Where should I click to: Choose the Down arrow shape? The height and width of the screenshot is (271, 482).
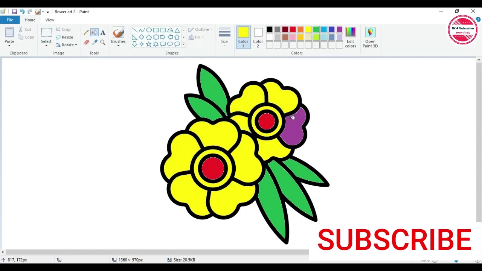[134, 44]
